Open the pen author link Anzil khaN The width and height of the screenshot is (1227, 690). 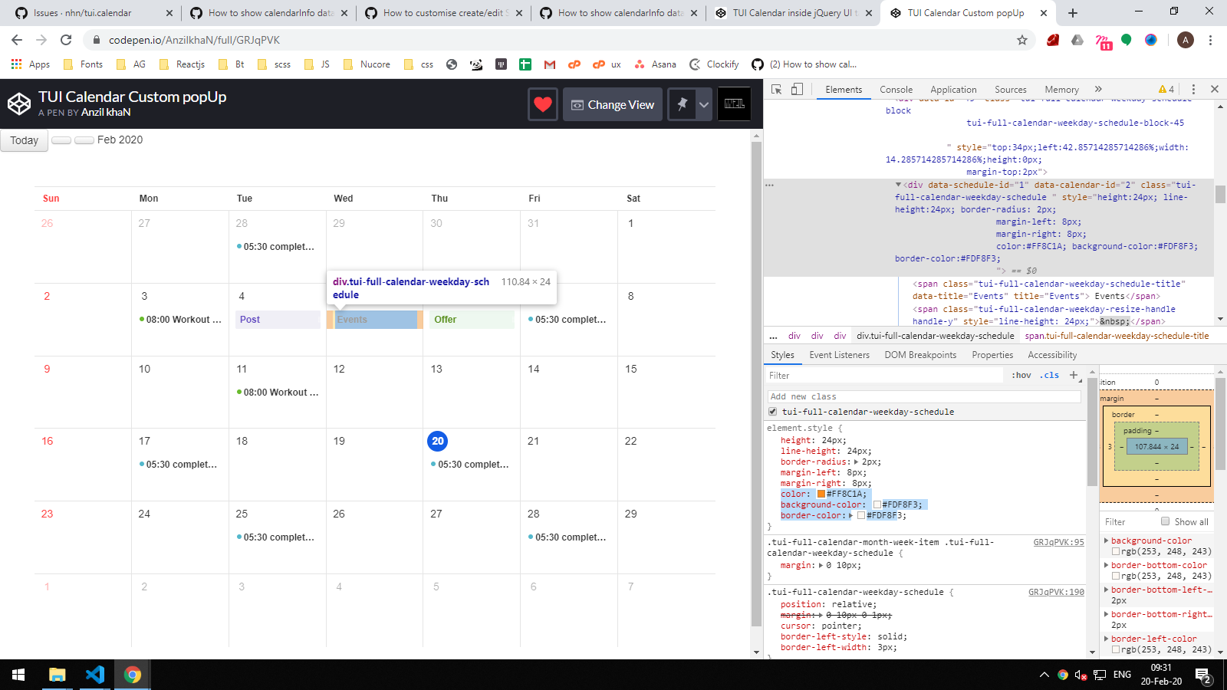[107, 112]
